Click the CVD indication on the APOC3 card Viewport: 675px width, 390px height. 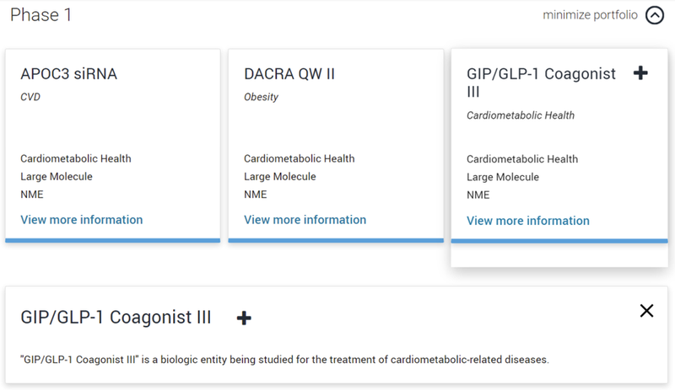coord(30,97)
